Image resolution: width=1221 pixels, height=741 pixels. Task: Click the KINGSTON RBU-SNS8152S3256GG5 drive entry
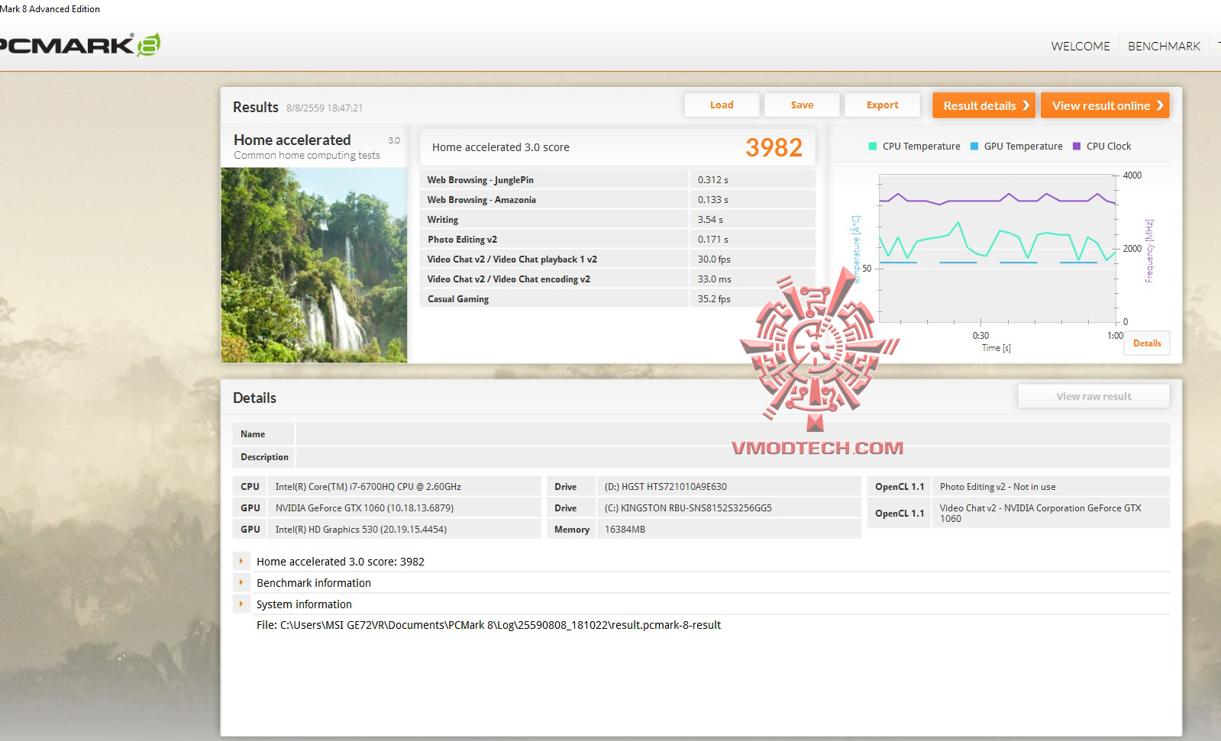[688, 508]
